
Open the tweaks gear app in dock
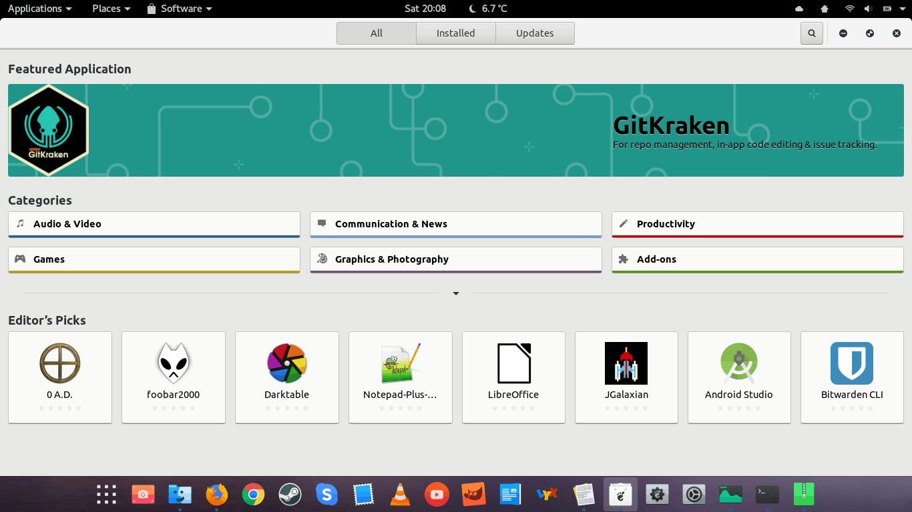tap(657, 494)
